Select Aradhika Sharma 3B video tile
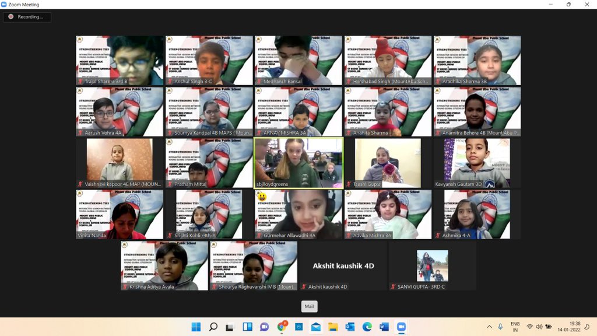The width and height of the screenshot is (597, 336). coord(477,60)
